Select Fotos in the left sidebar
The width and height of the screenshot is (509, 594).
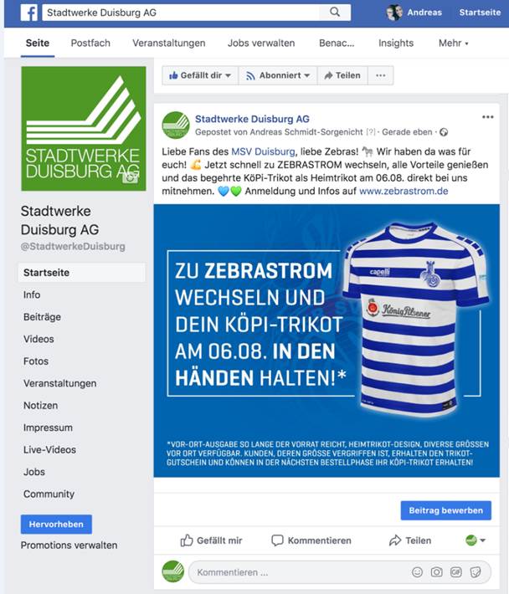coord(36,361)
